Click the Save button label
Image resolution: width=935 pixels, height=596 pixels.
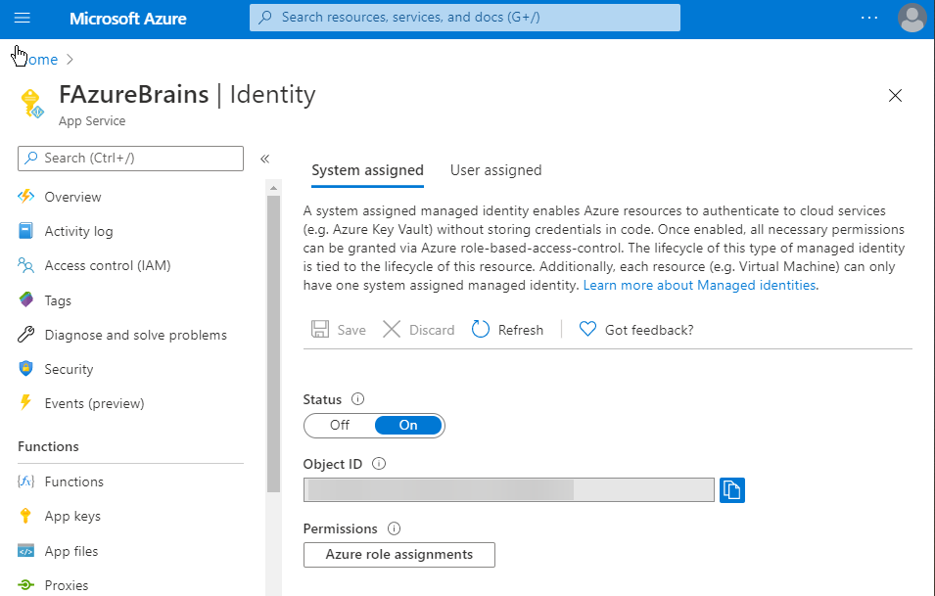tap(351, 330)
